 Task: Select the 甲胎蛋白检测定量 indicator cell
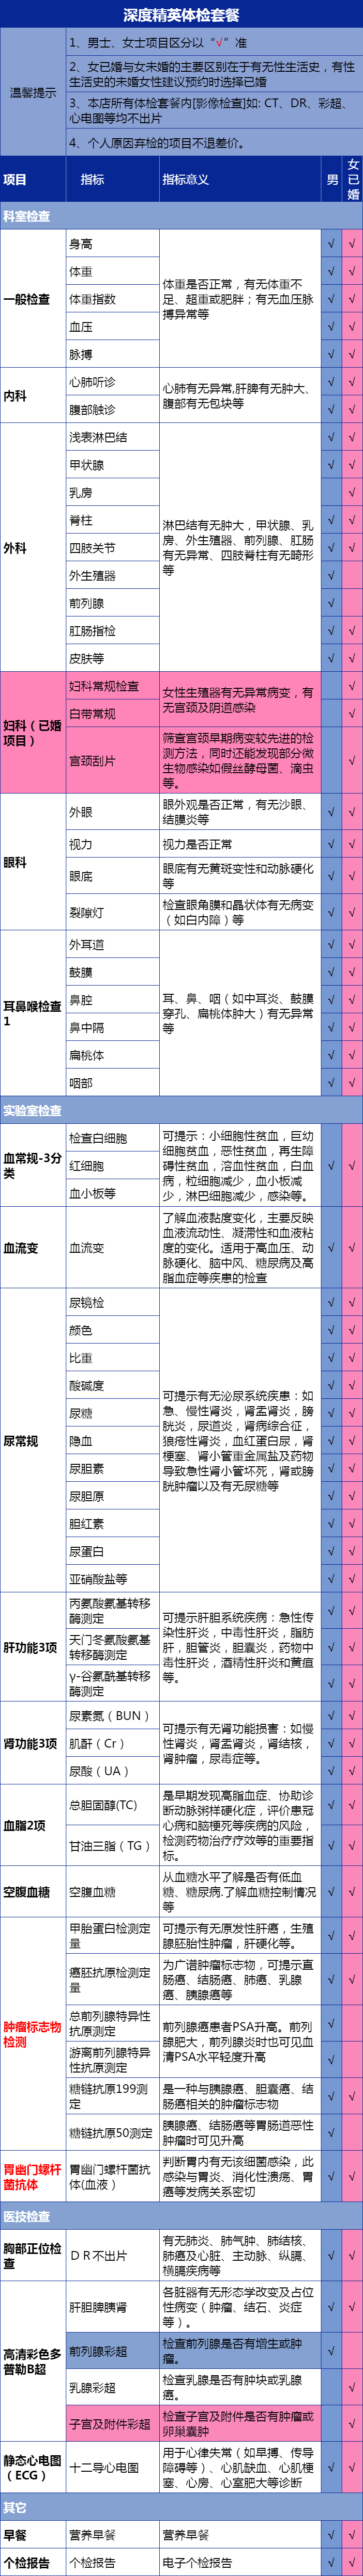[x=113, y=1935]
